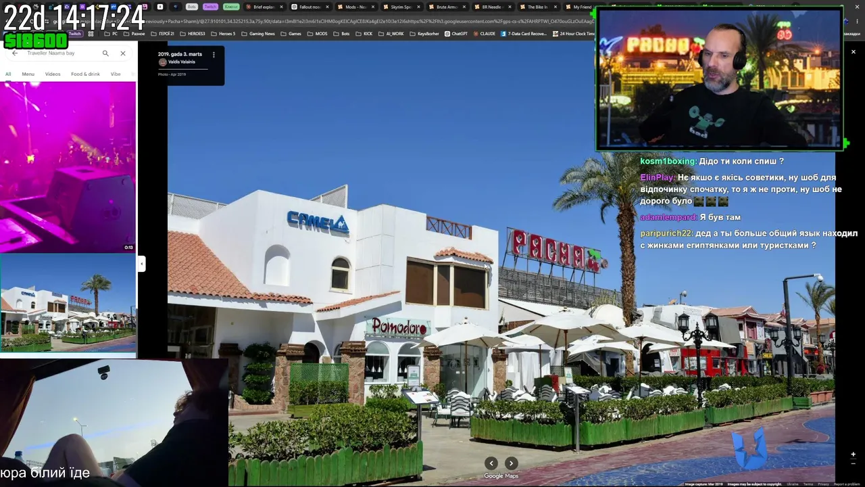
Task: Open the Bots tab group
Action: pos(192,7)
